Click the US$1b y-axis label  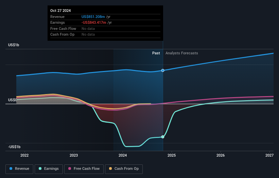pyautogui.click(x=14, y=45)
